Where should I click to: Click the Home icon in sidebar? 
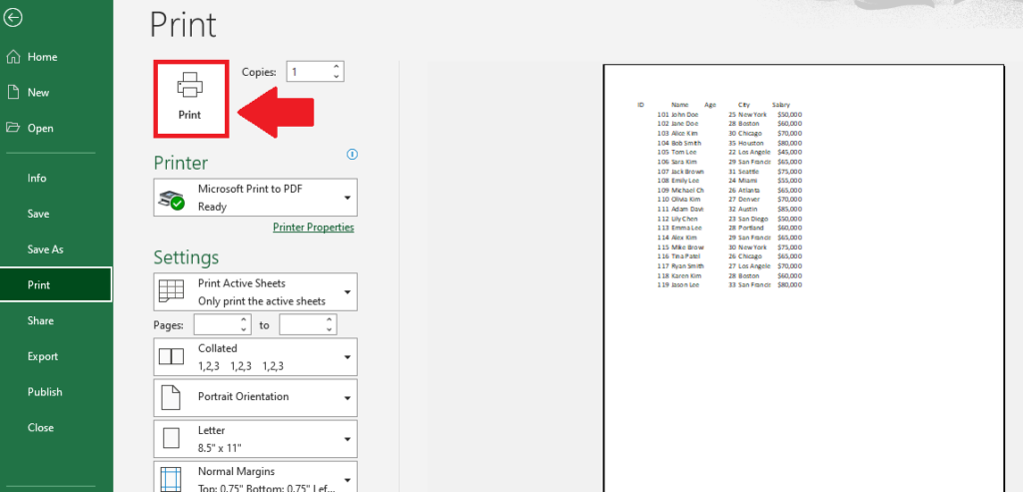13,57
